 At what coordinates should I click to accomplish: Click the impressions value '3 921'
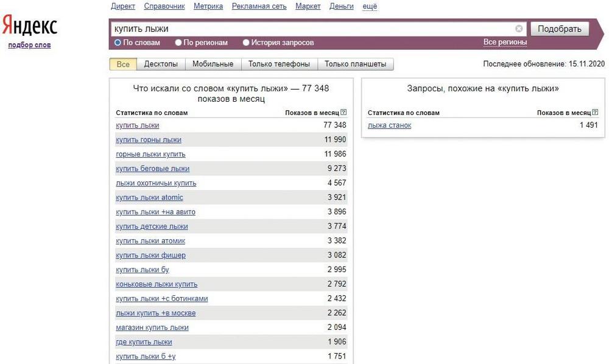click(x=337, y=197)
